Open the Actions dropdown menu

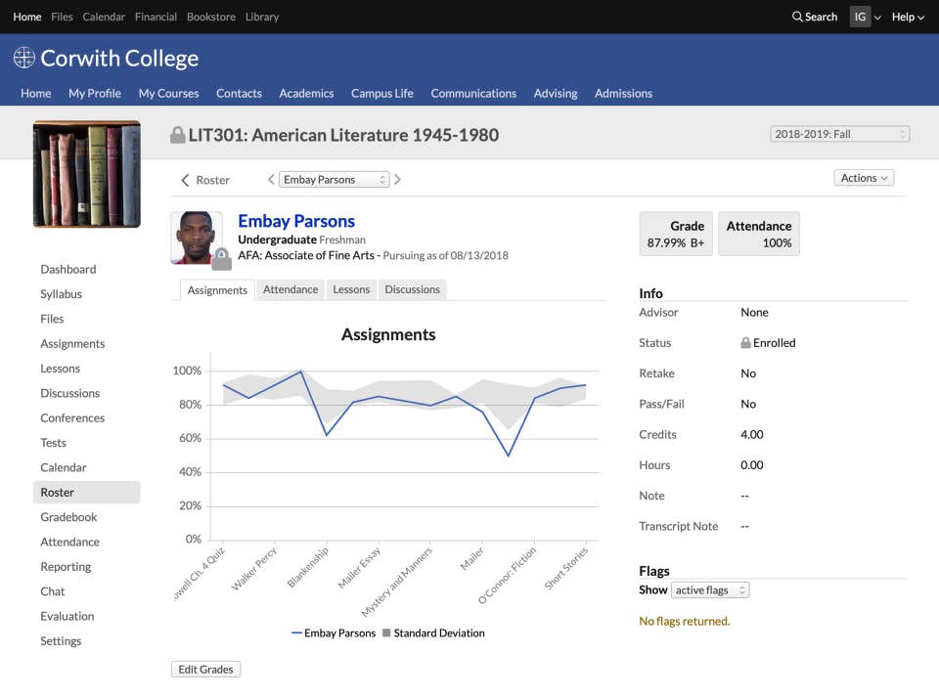(x=862, y=177)
